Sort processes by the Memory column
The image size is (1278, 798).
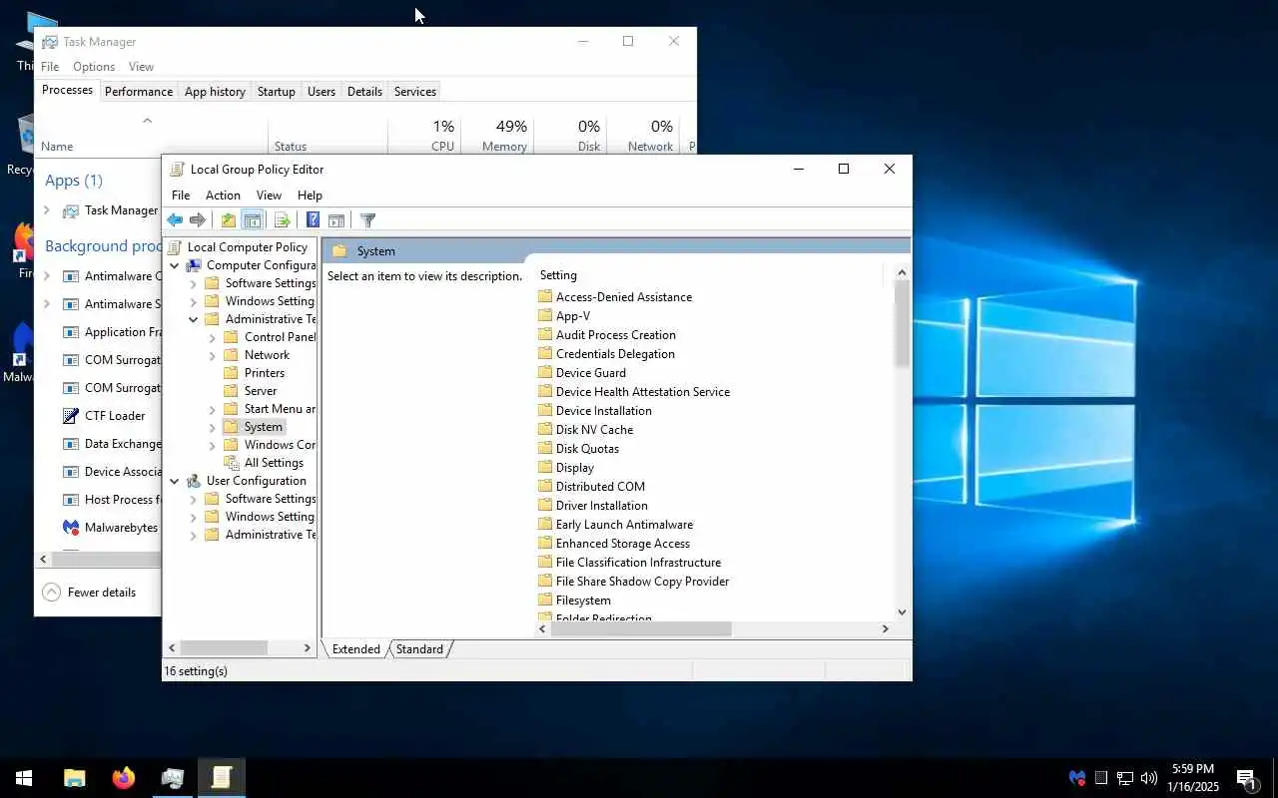coord(496,136)
